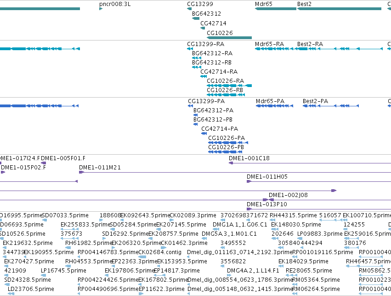
Task: Click the CG10226-RA transcript label
Action: [226, 81]
